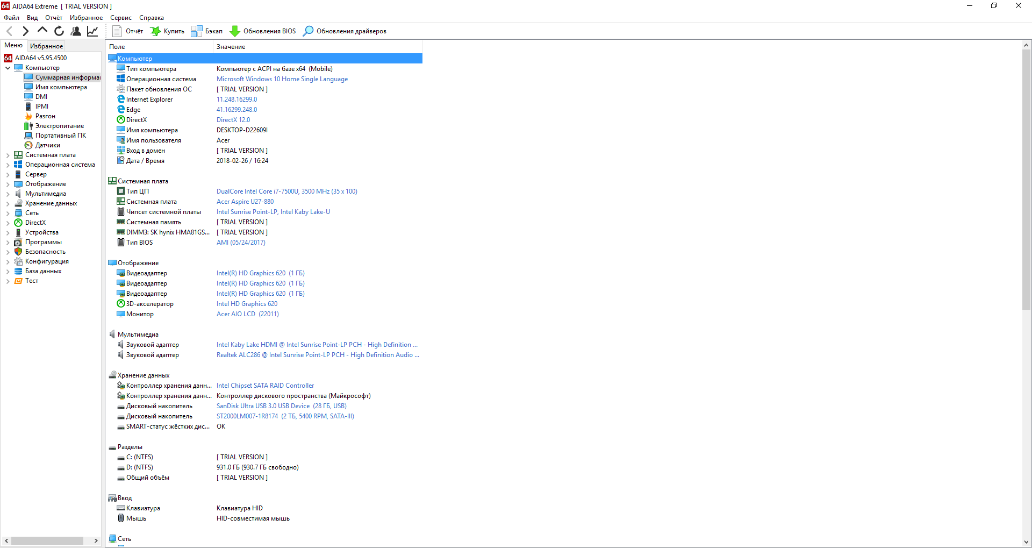This screenshot has width=1032, height=548.
Task: Click the forward navigation arrow
Action: coord(25,31)
